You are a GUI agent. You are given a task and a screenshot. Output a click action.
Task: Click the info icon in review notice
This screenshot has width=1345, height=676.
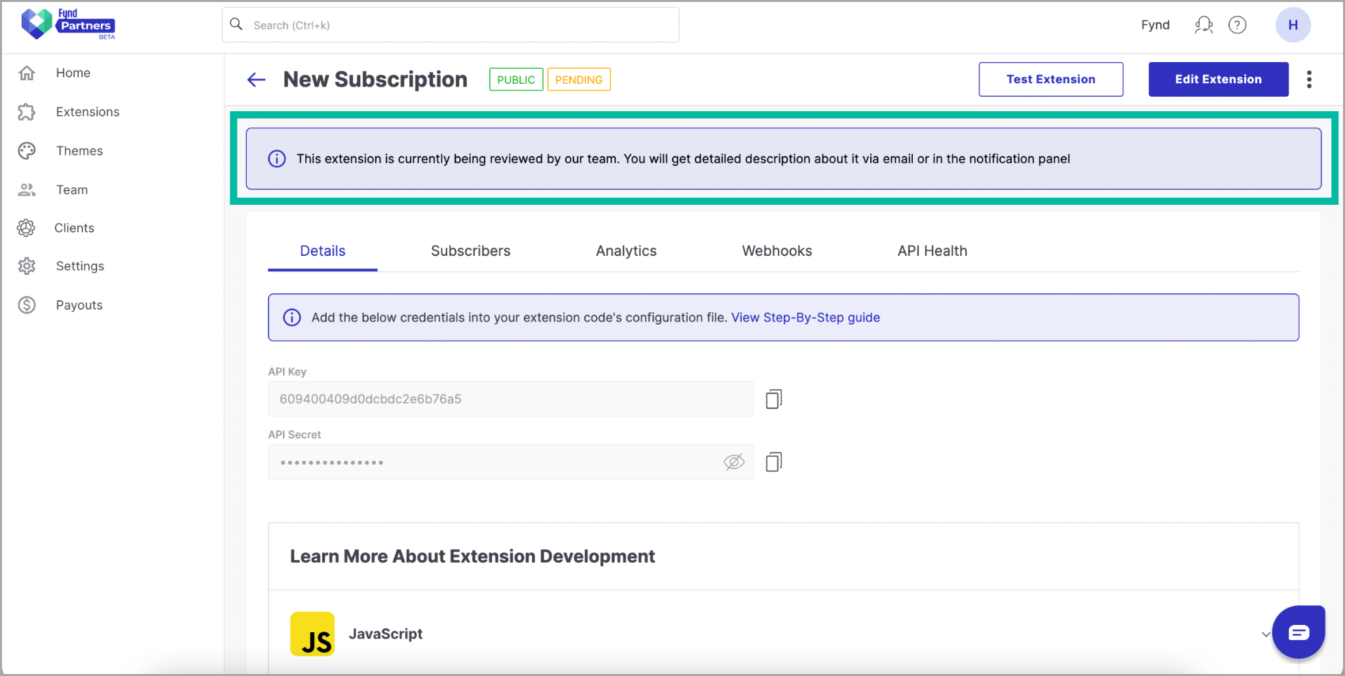tap(277, 159)
